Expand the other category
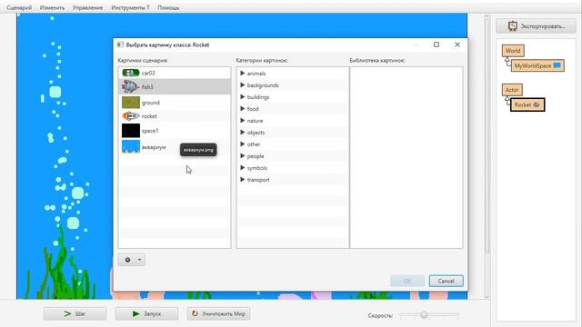Image resolution: width=582 pixels, height=327 pixels. point(243,144)
